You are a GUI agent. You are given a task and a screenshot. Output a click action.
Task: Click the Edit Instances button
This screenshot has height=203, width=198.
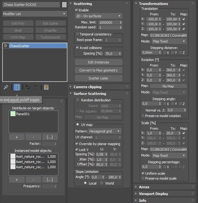99,62
